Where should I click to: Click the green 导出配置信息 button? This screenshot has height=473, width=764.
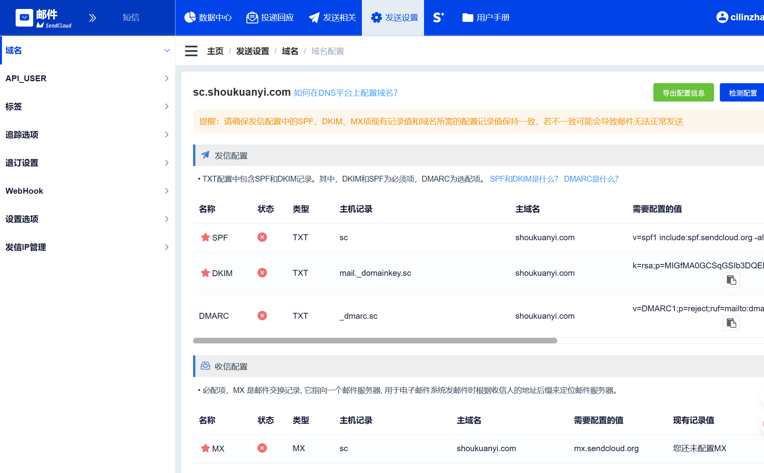coord(683,93)
